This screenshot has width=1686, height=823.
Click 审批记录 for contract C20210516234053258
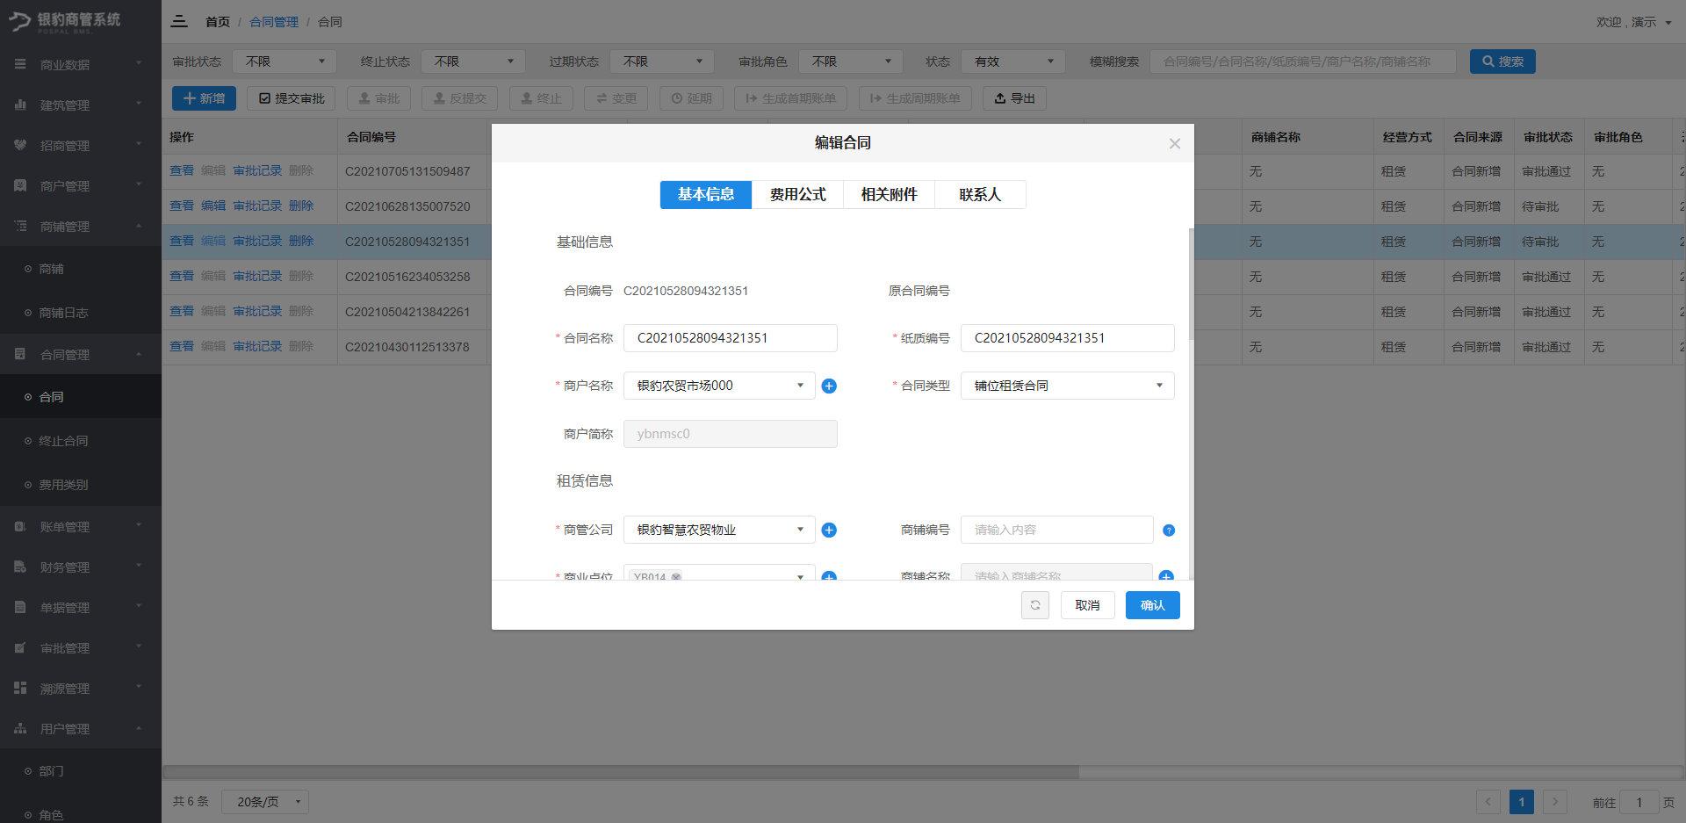point(257,277)
